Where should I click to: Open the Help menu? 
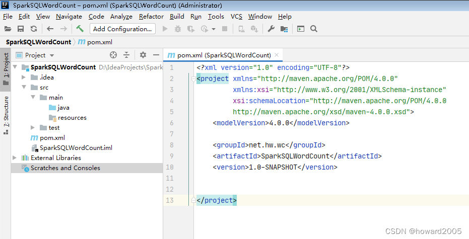[285, 17]
